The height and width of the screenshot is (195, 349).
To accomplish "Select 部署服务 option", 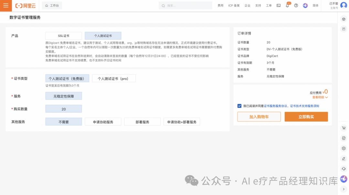I will pyautogui.click(x=143, y=122).
